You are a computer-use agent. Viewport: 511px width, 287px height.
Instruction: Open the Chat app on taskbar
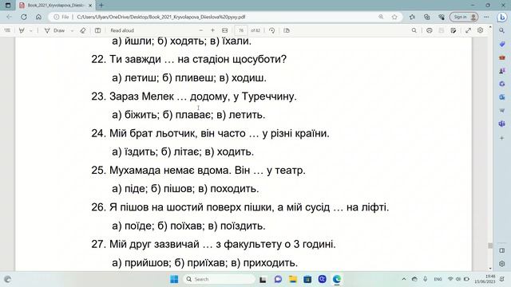pos(278,279)
